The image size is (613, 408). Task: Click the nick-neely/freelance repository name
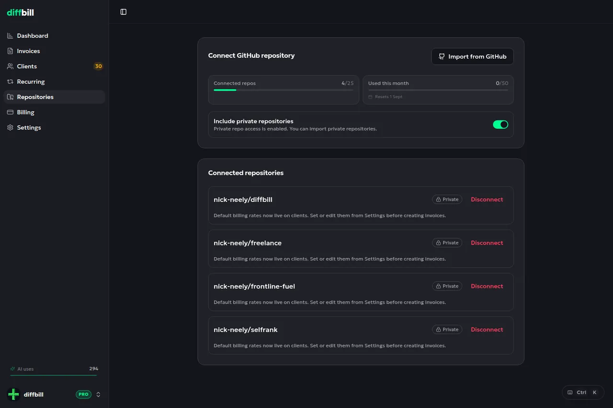pos(248,243)
